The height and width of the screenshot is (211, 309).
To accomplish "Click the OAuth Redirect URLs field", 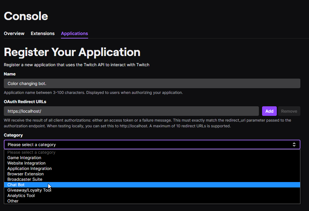I will coord(131,111).
